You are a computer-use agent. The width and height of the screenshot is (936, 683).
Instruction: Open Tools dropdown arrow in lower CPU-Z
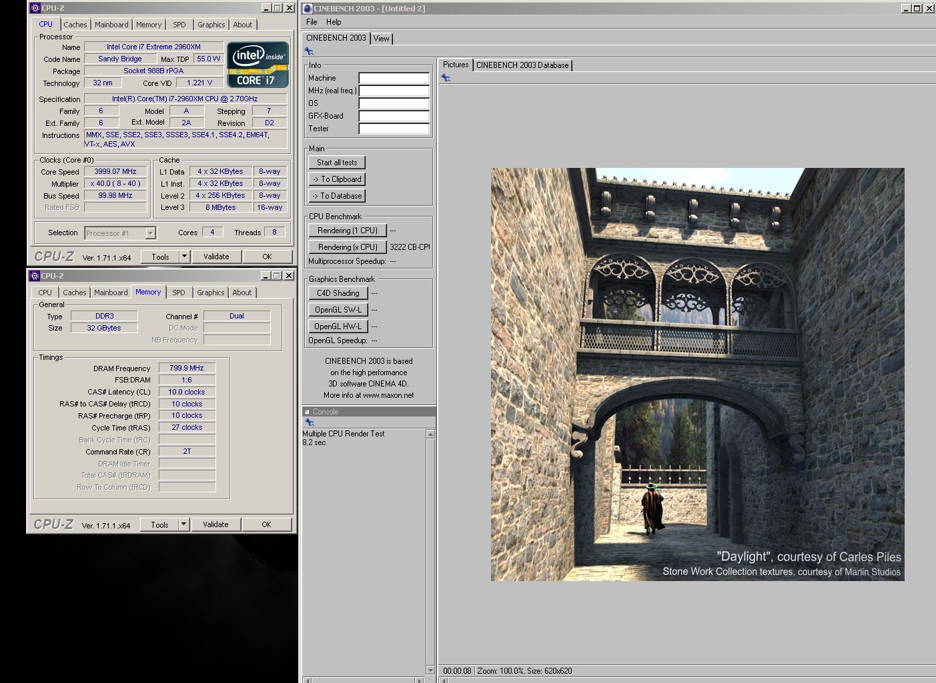point(183,524)
